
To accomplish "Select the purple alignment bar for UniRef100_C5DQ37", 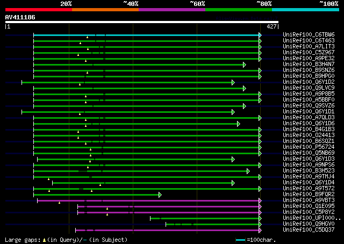I will tap(167, 231).
